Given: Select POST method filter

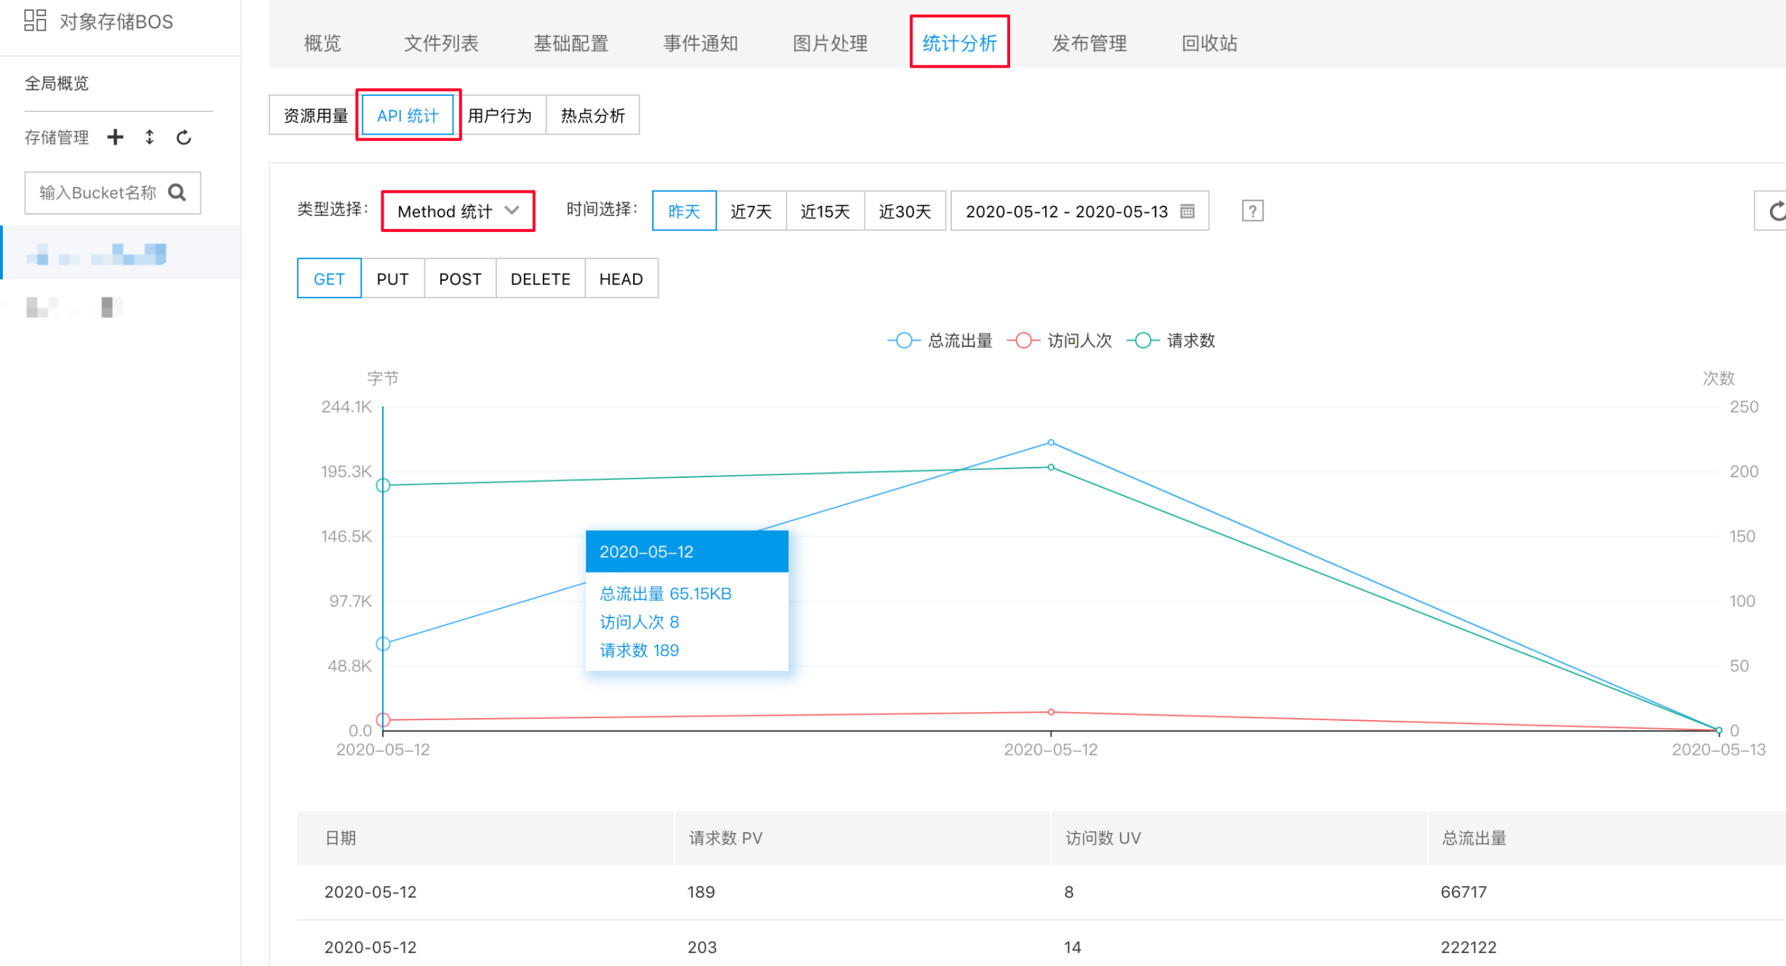Looking at the screenshot, I should click(x=460, y=279).
